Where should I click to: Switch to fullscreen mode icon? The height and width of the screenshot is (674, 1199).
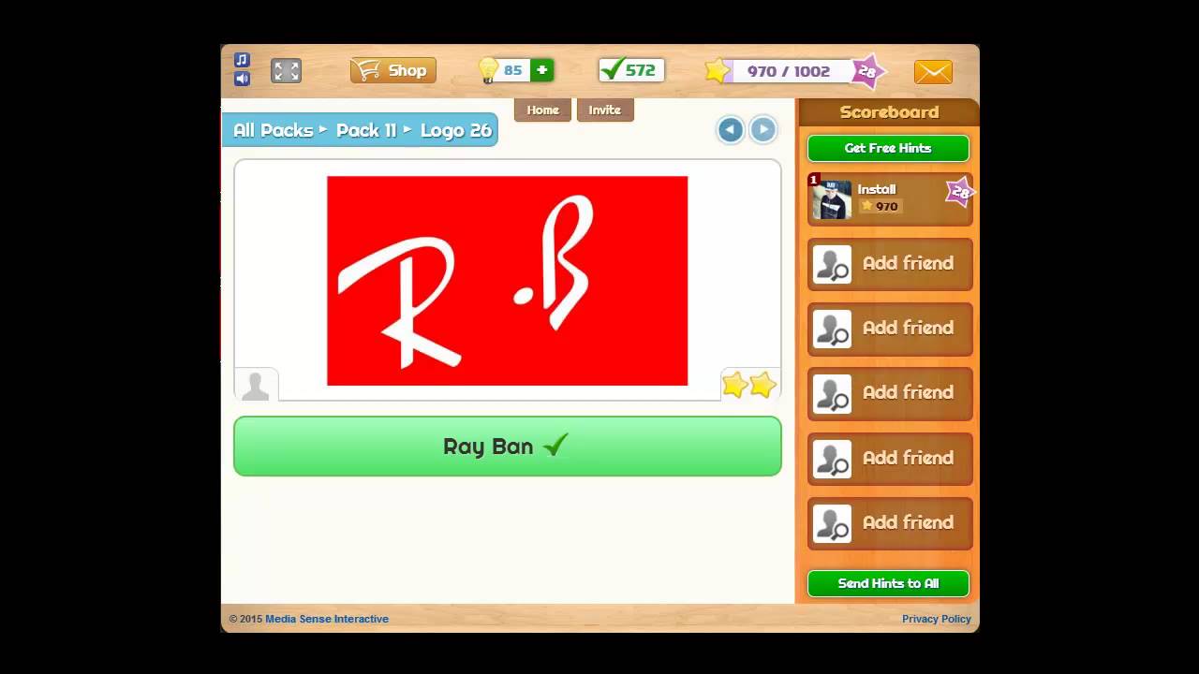point(286,71)
